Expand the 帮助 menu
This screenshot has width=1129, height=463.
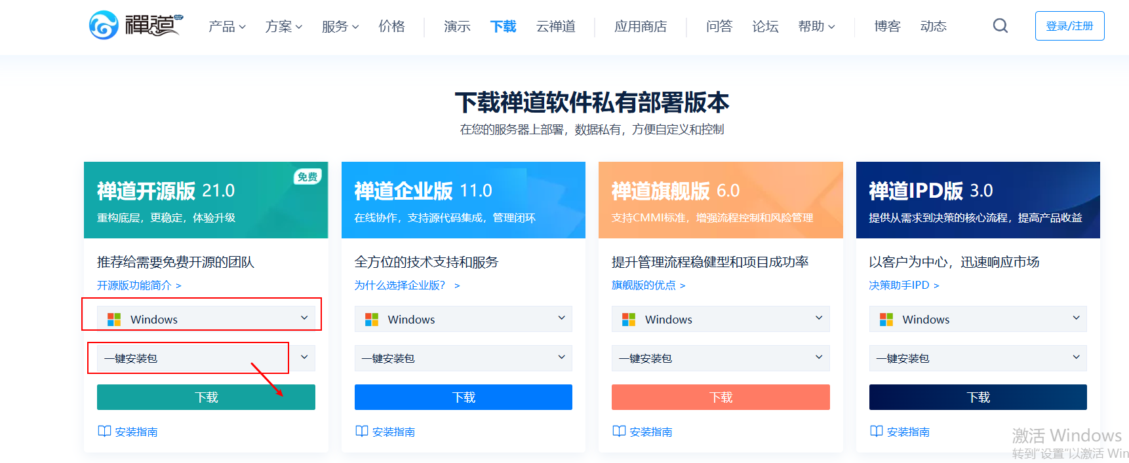click(x=816, y=26)
